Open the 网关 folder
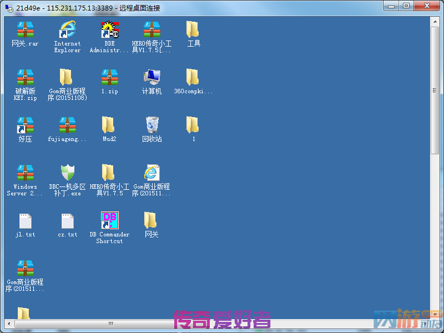The height and width of the screenshot is (333, 444). (152, 221)
